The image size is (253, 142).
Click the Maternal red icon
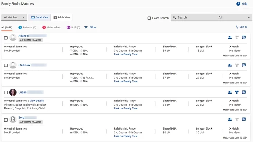pos(44,27)
